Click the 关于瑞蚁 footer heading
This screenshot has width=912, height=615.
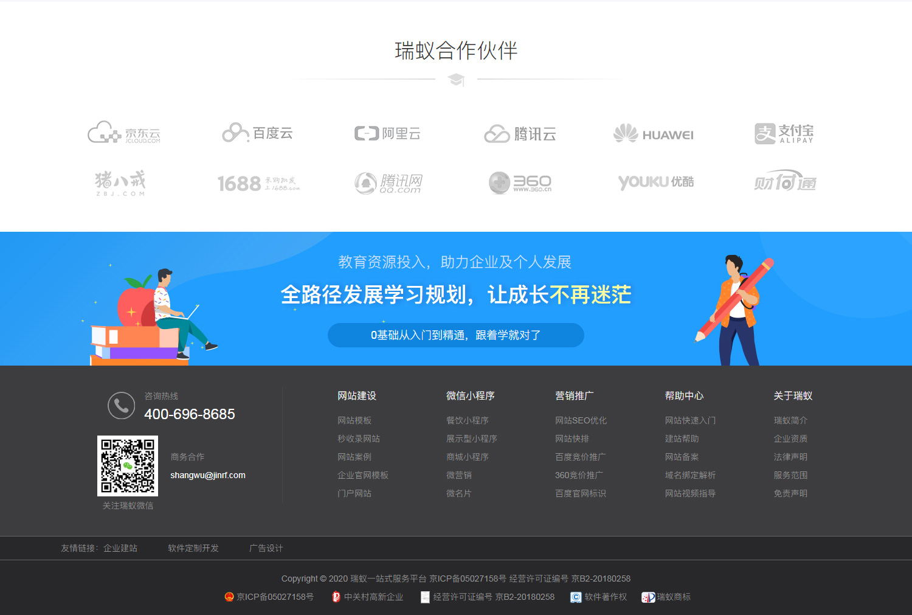pyautogui.click(x=793, y=396)
